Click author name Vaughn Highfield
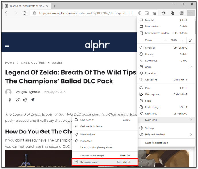Image resolution: width=198 pixels, height=169 pixels. click(28, 92)
